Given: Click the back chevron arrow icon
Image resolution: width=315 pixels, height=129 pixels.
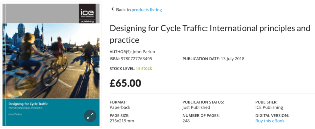Looking at the screenshot, I should (112, 9).
